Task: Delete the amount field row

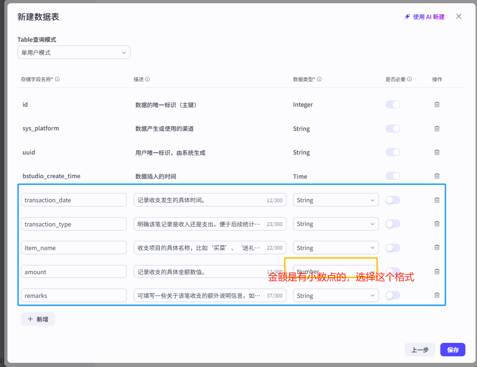Action: point(437,271)
